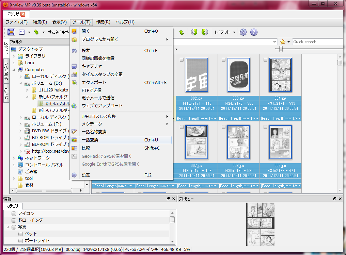Check the アイコン category checkbox
The width and height of the screenshot is (346, 255).
14,214
